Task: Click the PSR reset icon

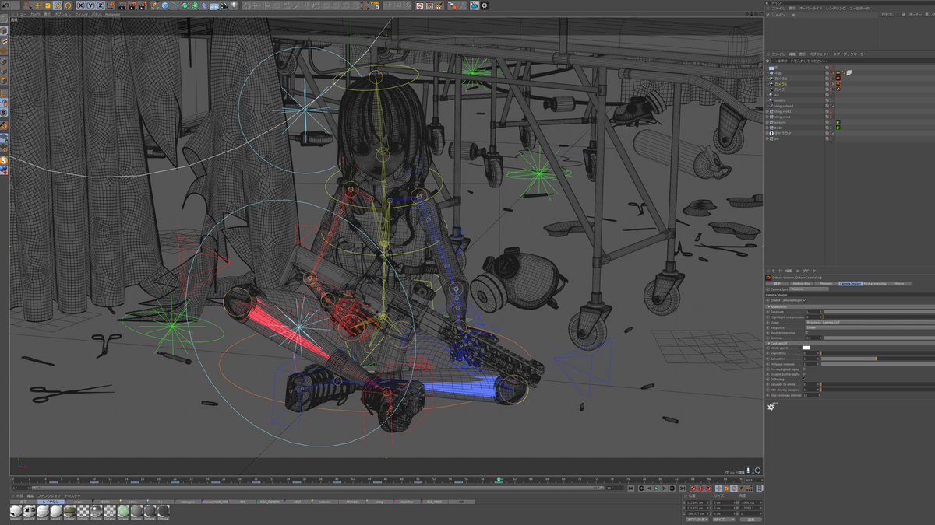Action: [375, 5]
